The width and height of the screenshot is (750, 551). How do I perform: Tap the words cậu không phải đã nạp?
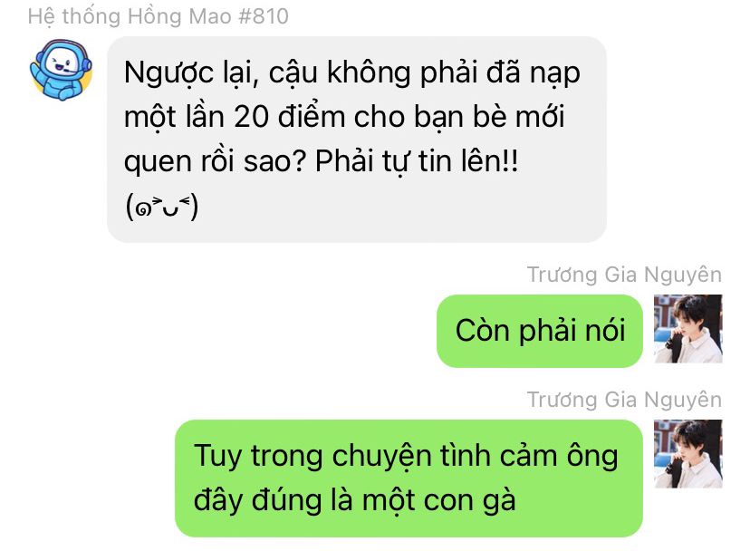coord(425,73)
